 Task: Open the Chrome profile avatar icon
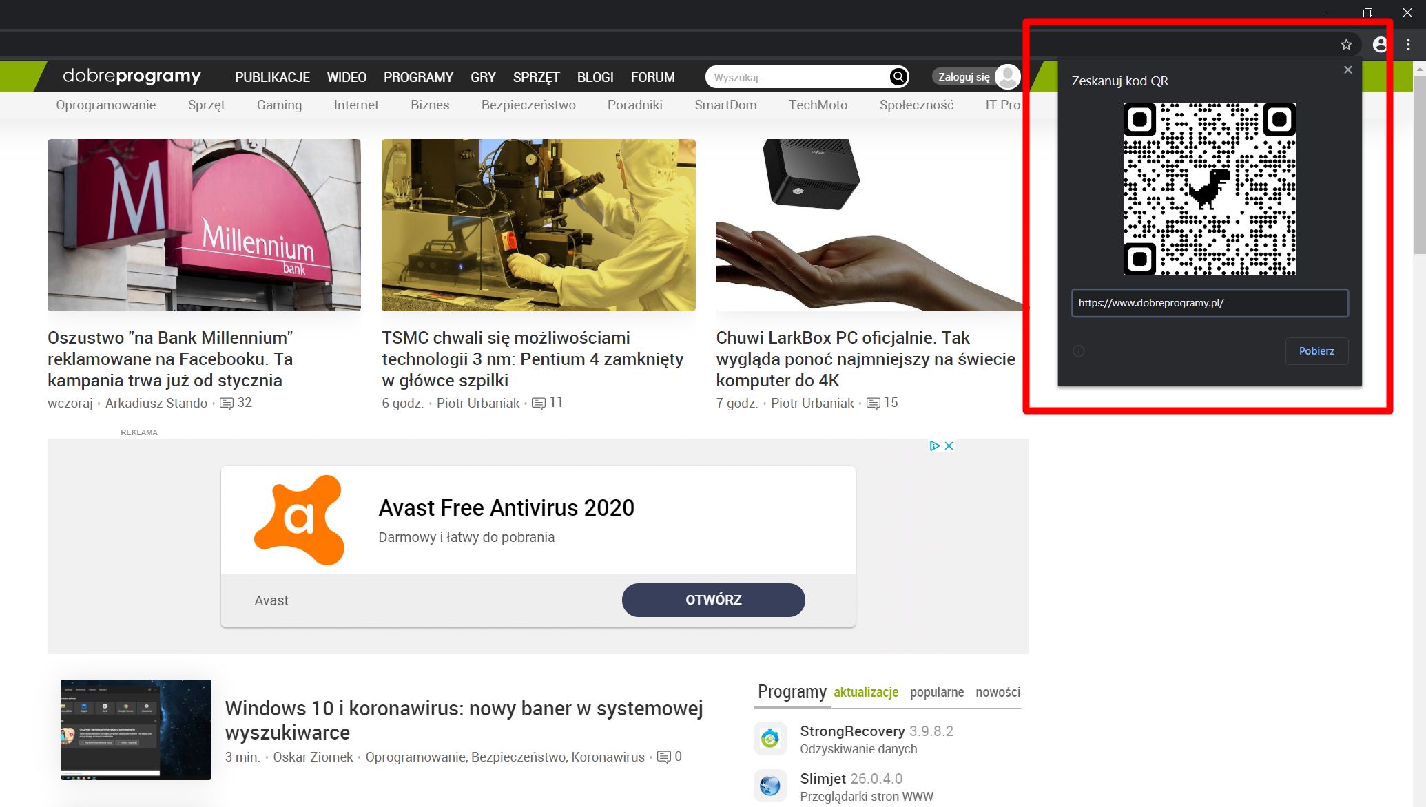tap(1380, 45)
